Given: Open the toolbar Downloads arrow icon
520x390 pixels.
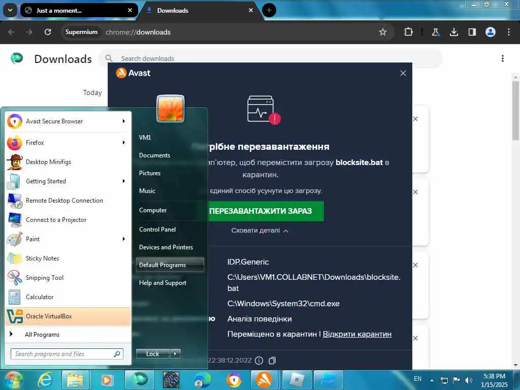Looking at the screenshot, I should coord(453,32).
